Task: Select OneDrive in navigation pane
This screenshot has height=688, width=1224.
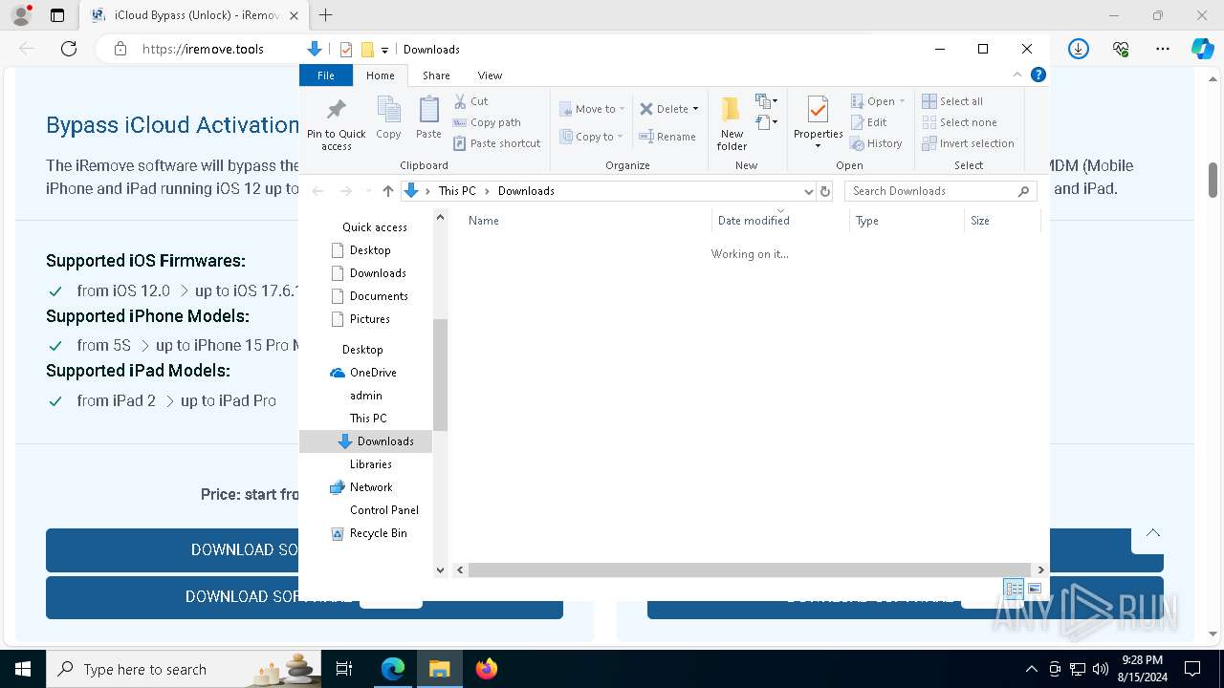Action: [372, 373]
